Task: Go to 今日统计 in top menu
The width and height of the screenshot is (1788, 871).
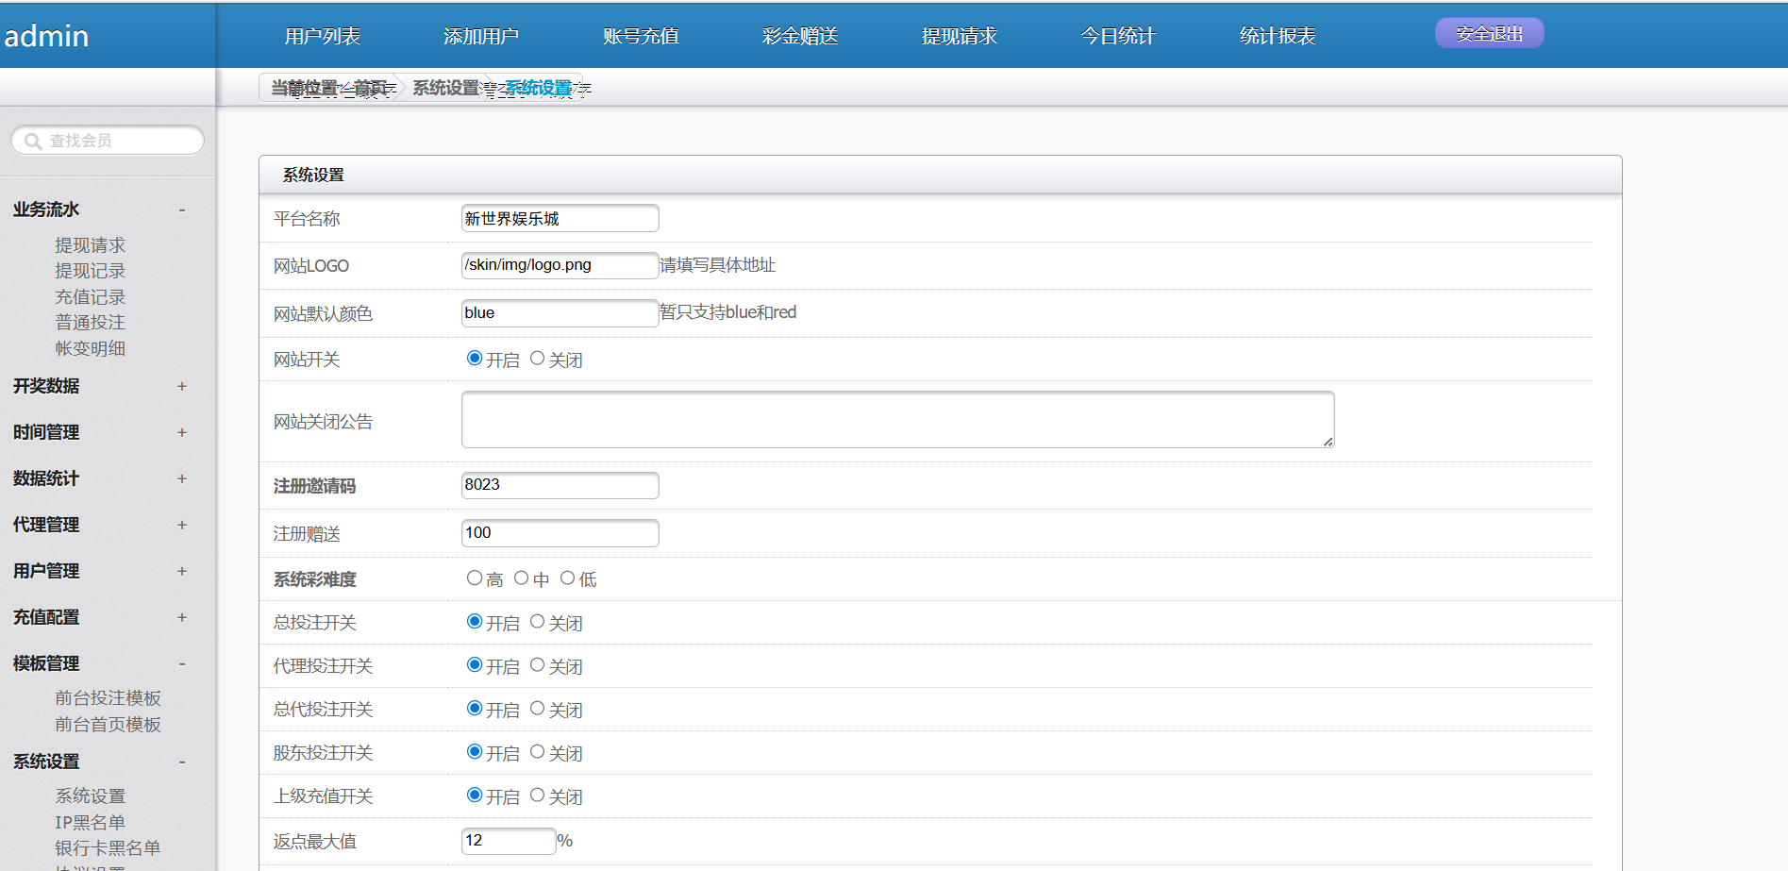Action: 1118,36
